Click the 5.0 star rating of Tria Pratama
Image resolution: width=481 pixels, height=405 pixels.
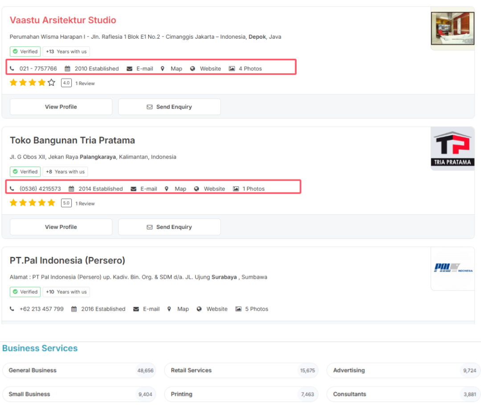66,203
